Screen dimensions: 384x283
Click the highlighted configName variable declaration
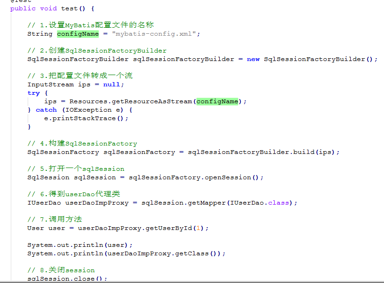(x=78, y=34)
